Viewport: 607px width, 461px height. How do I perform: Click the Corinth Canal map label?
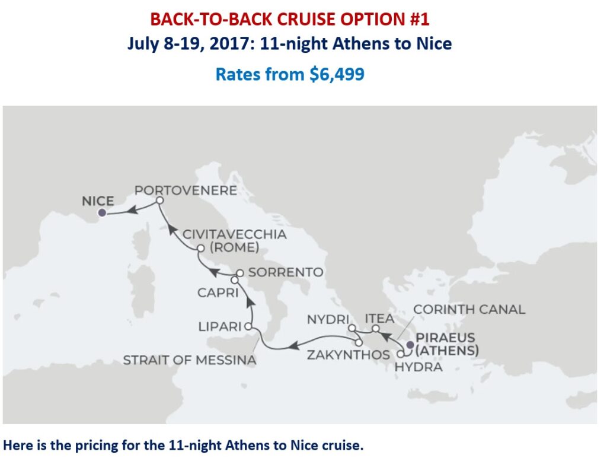(x=469, y=309)
